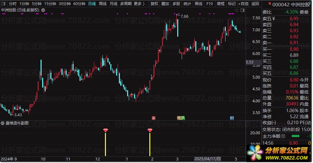The image size is (313, 163).
Task: Click the ¥ icon beside 卖五
Action: [273, 19]
